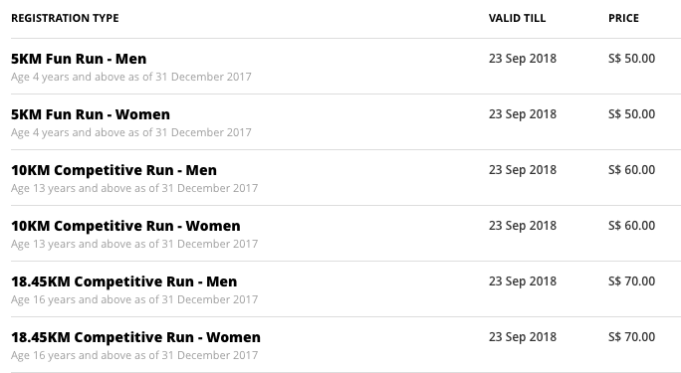
Task: Click S$ 70.00 price for 18.45KM Men
Action: pyautogui.click(x=631, y=281)
